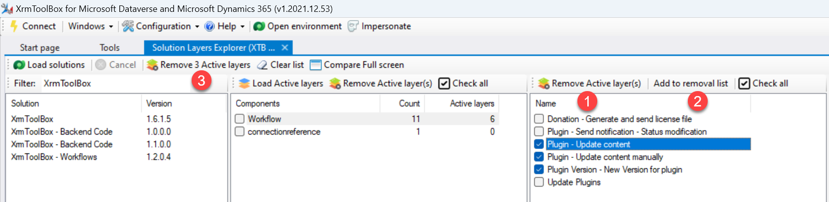Image resolution: width=829 pixels, height=202 pixels.
Task: Check the connectionreference component checkbox
Action: pyautogui.click(x=240, y=132)
